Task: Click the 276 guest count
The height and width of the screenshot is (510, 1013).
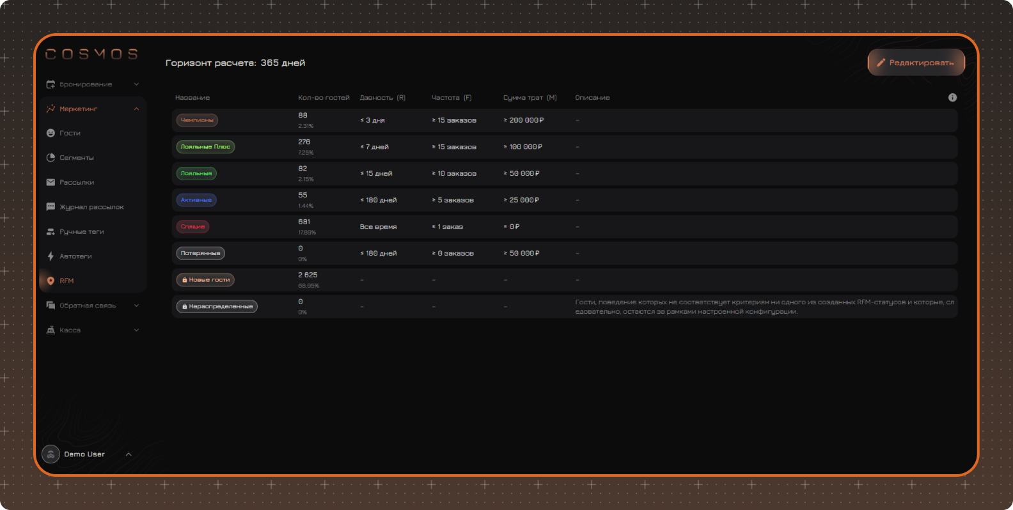Action: coord(304,142)
